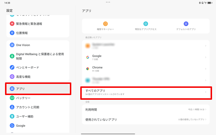216x135 pixels.
Task: Open 特別なアプリアクセス teal icon
Action: (x=145, y=24)
